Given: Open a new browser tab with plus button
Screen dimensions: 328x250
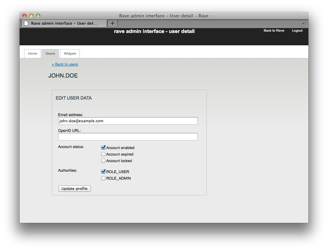Looking at the screenshot, I should pyautogui.click(x=112, y=23).
